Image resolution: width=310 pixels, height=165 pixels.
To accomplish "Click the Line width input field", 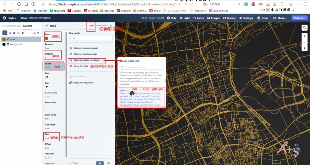I will tap(91, 38).
